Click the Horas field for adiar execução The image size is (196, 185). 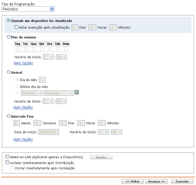pyautogui.click(x=92, y=27)
